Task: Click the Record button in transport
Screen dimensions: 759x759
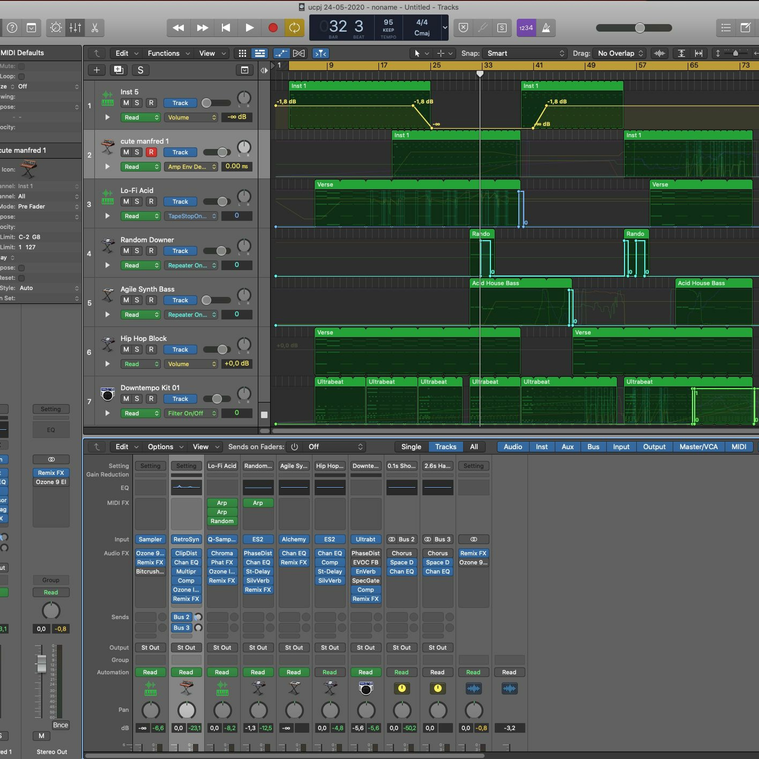Action: [273, 28]
